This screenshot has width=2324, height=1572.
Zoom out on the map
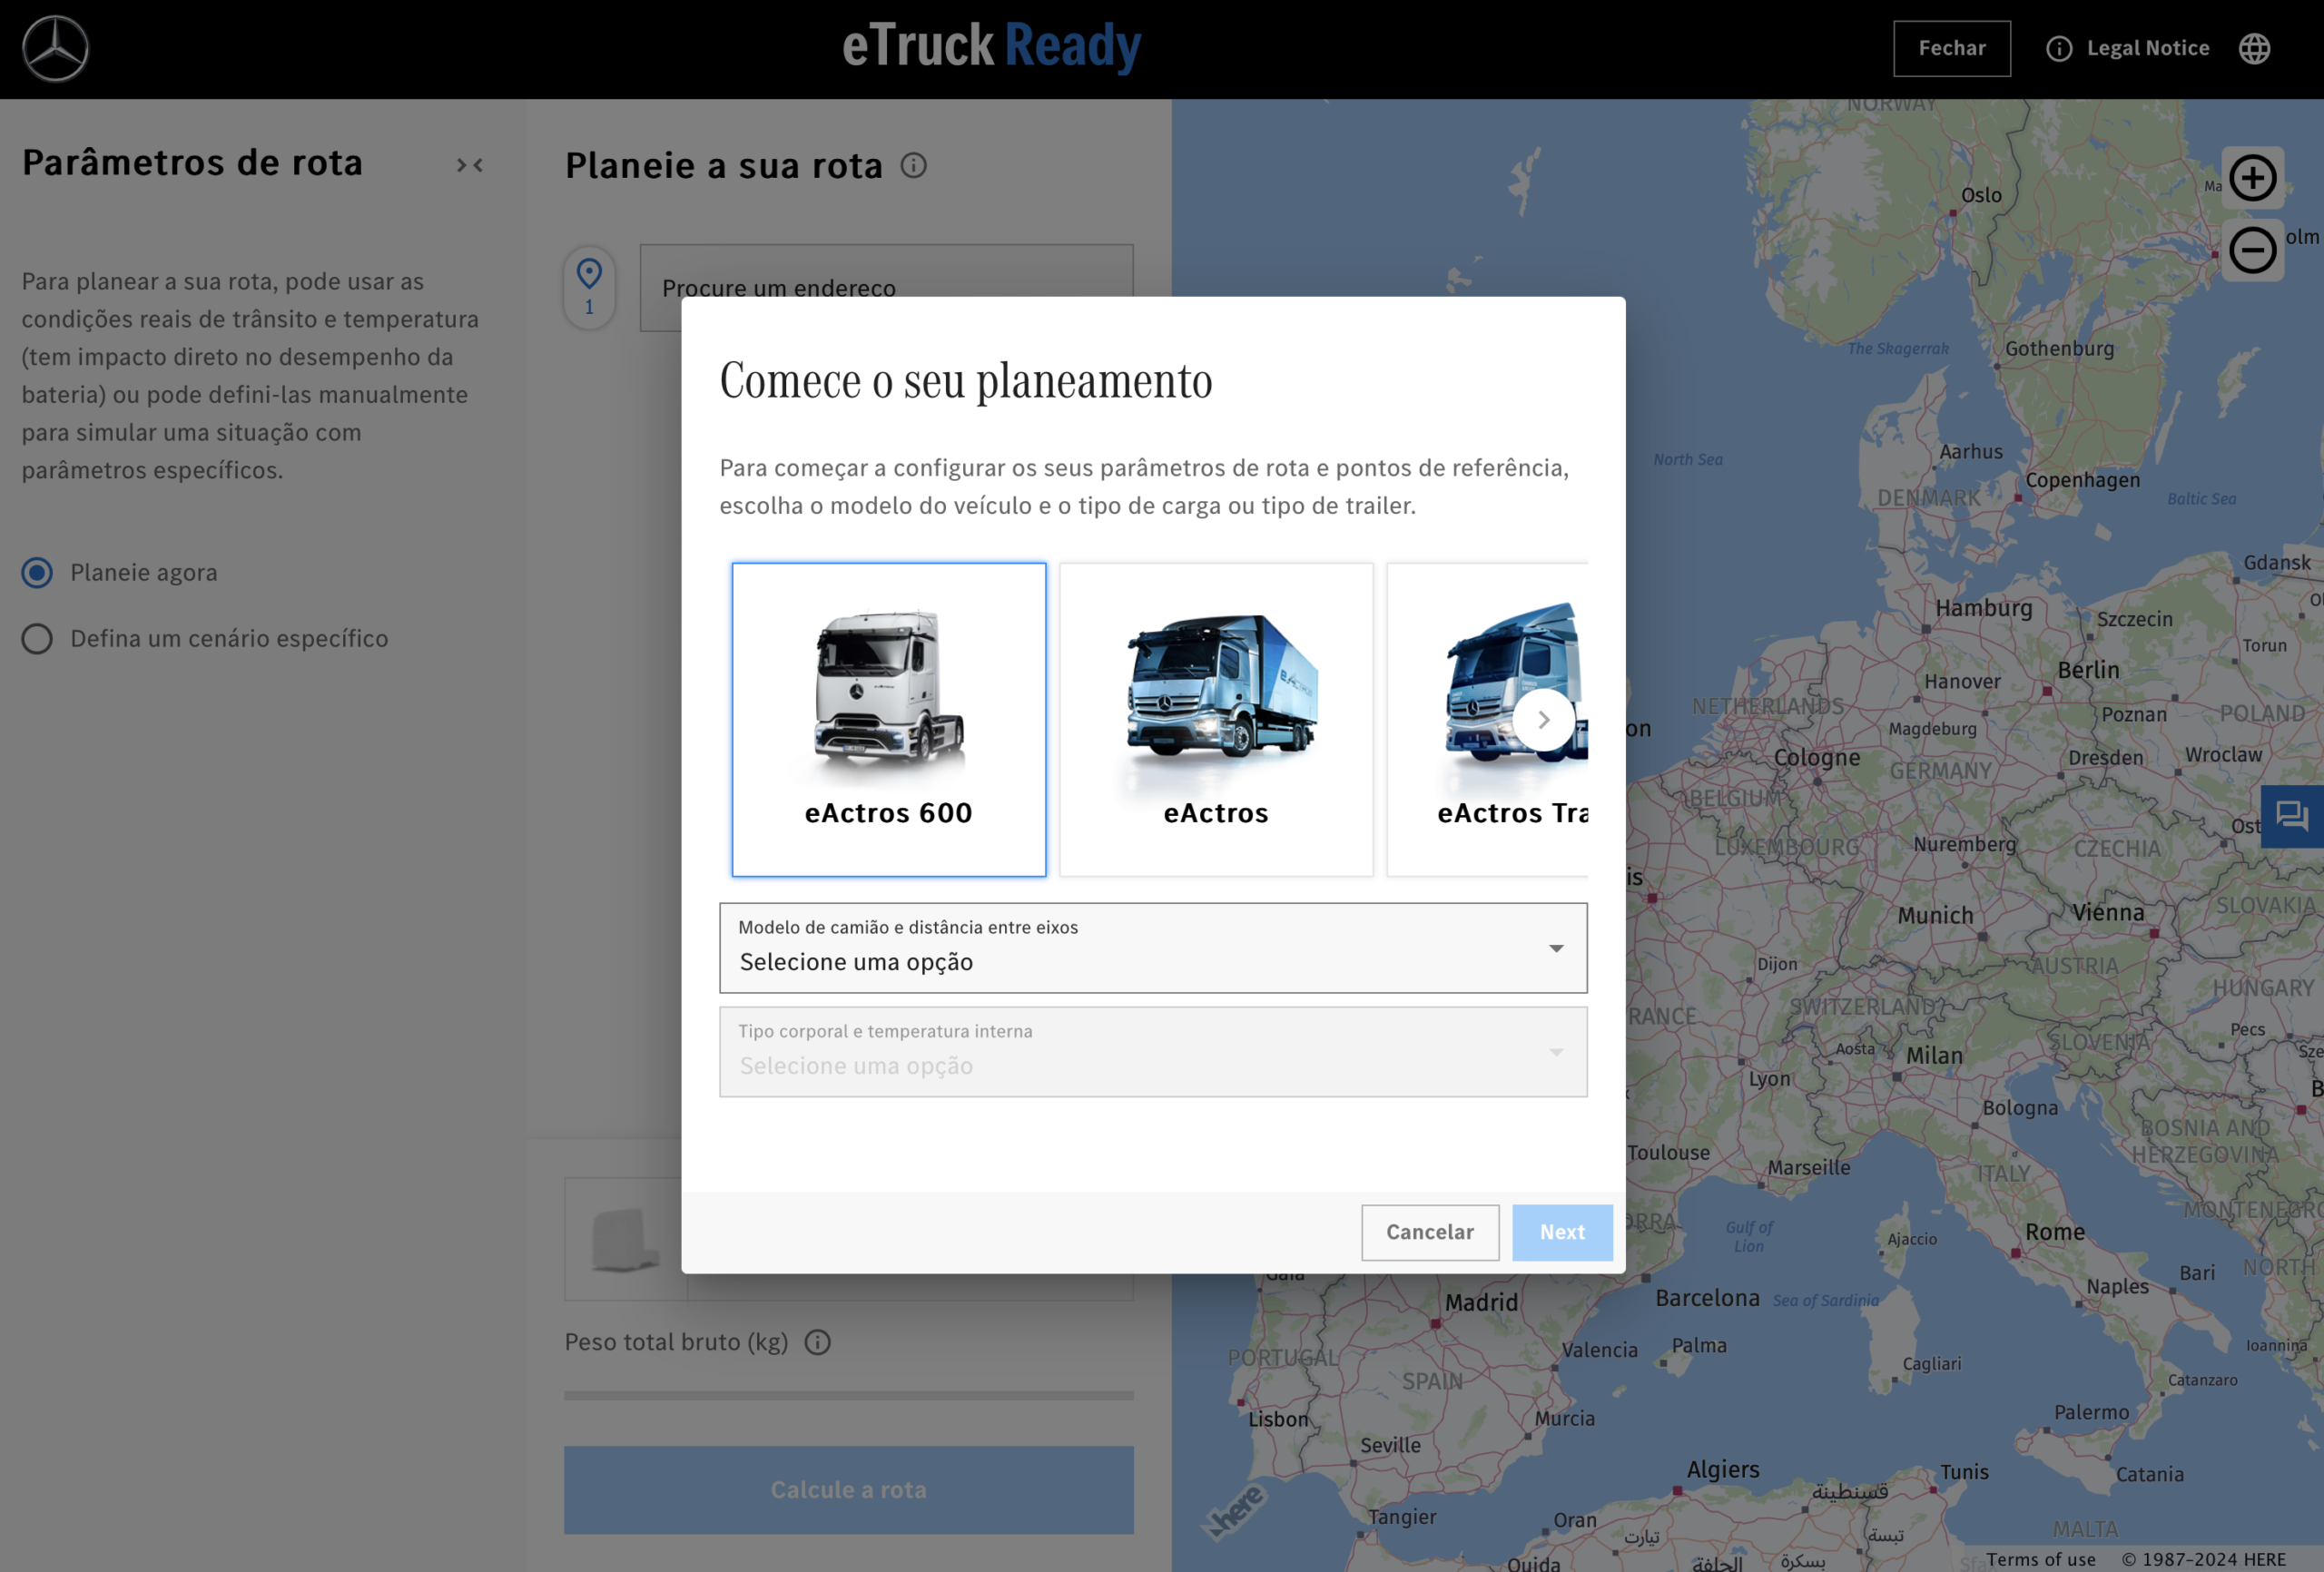tap(2252, 250)
